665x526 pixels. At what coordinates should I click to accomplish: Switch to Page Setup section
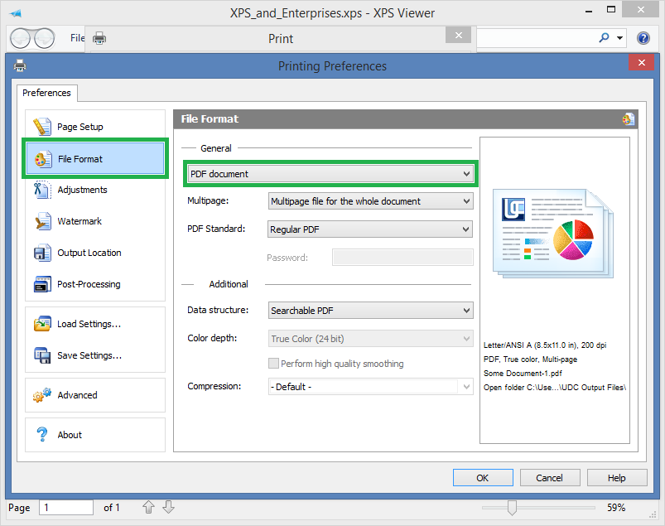click(95, 127)
